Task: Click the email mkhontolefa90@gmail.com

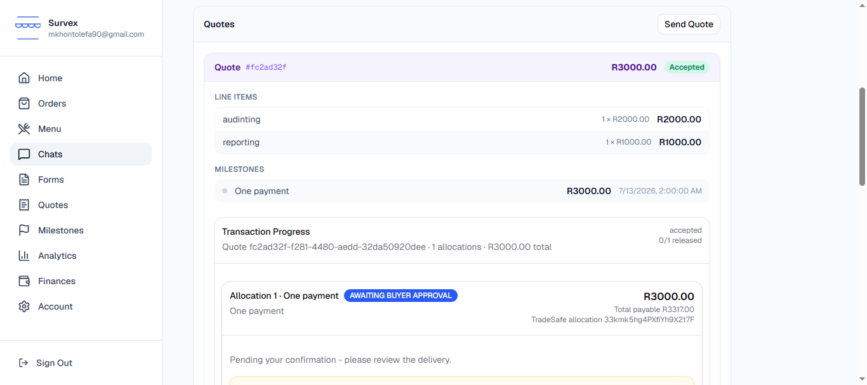Action: point(96,34)
